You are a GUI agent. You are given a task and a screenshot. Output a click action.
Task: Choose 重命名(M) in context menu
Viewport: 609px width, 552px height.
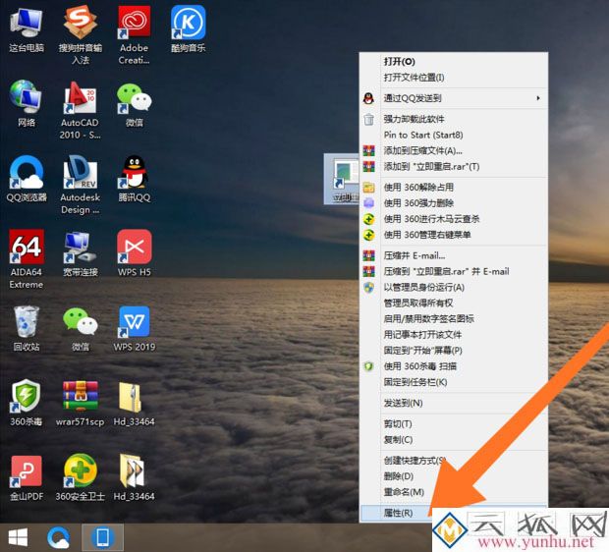454,492
